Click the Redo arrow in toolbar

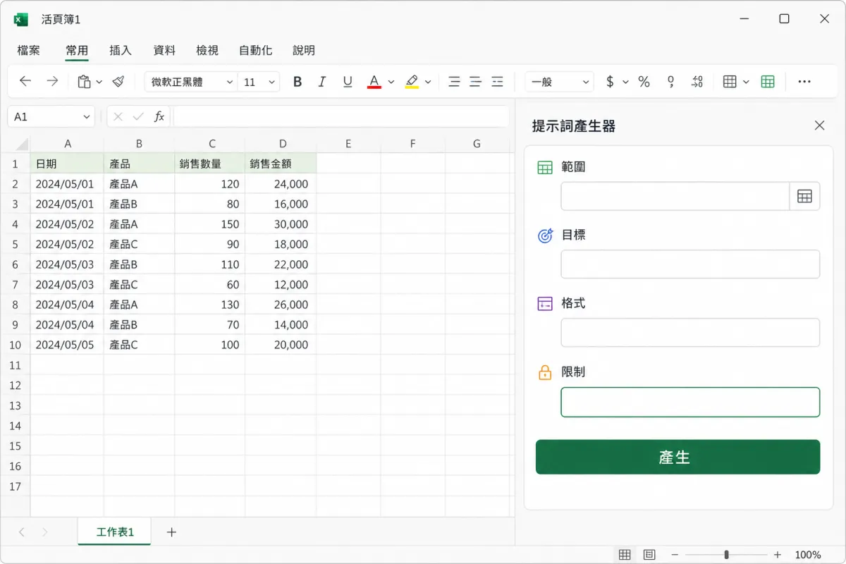point(52,82)
